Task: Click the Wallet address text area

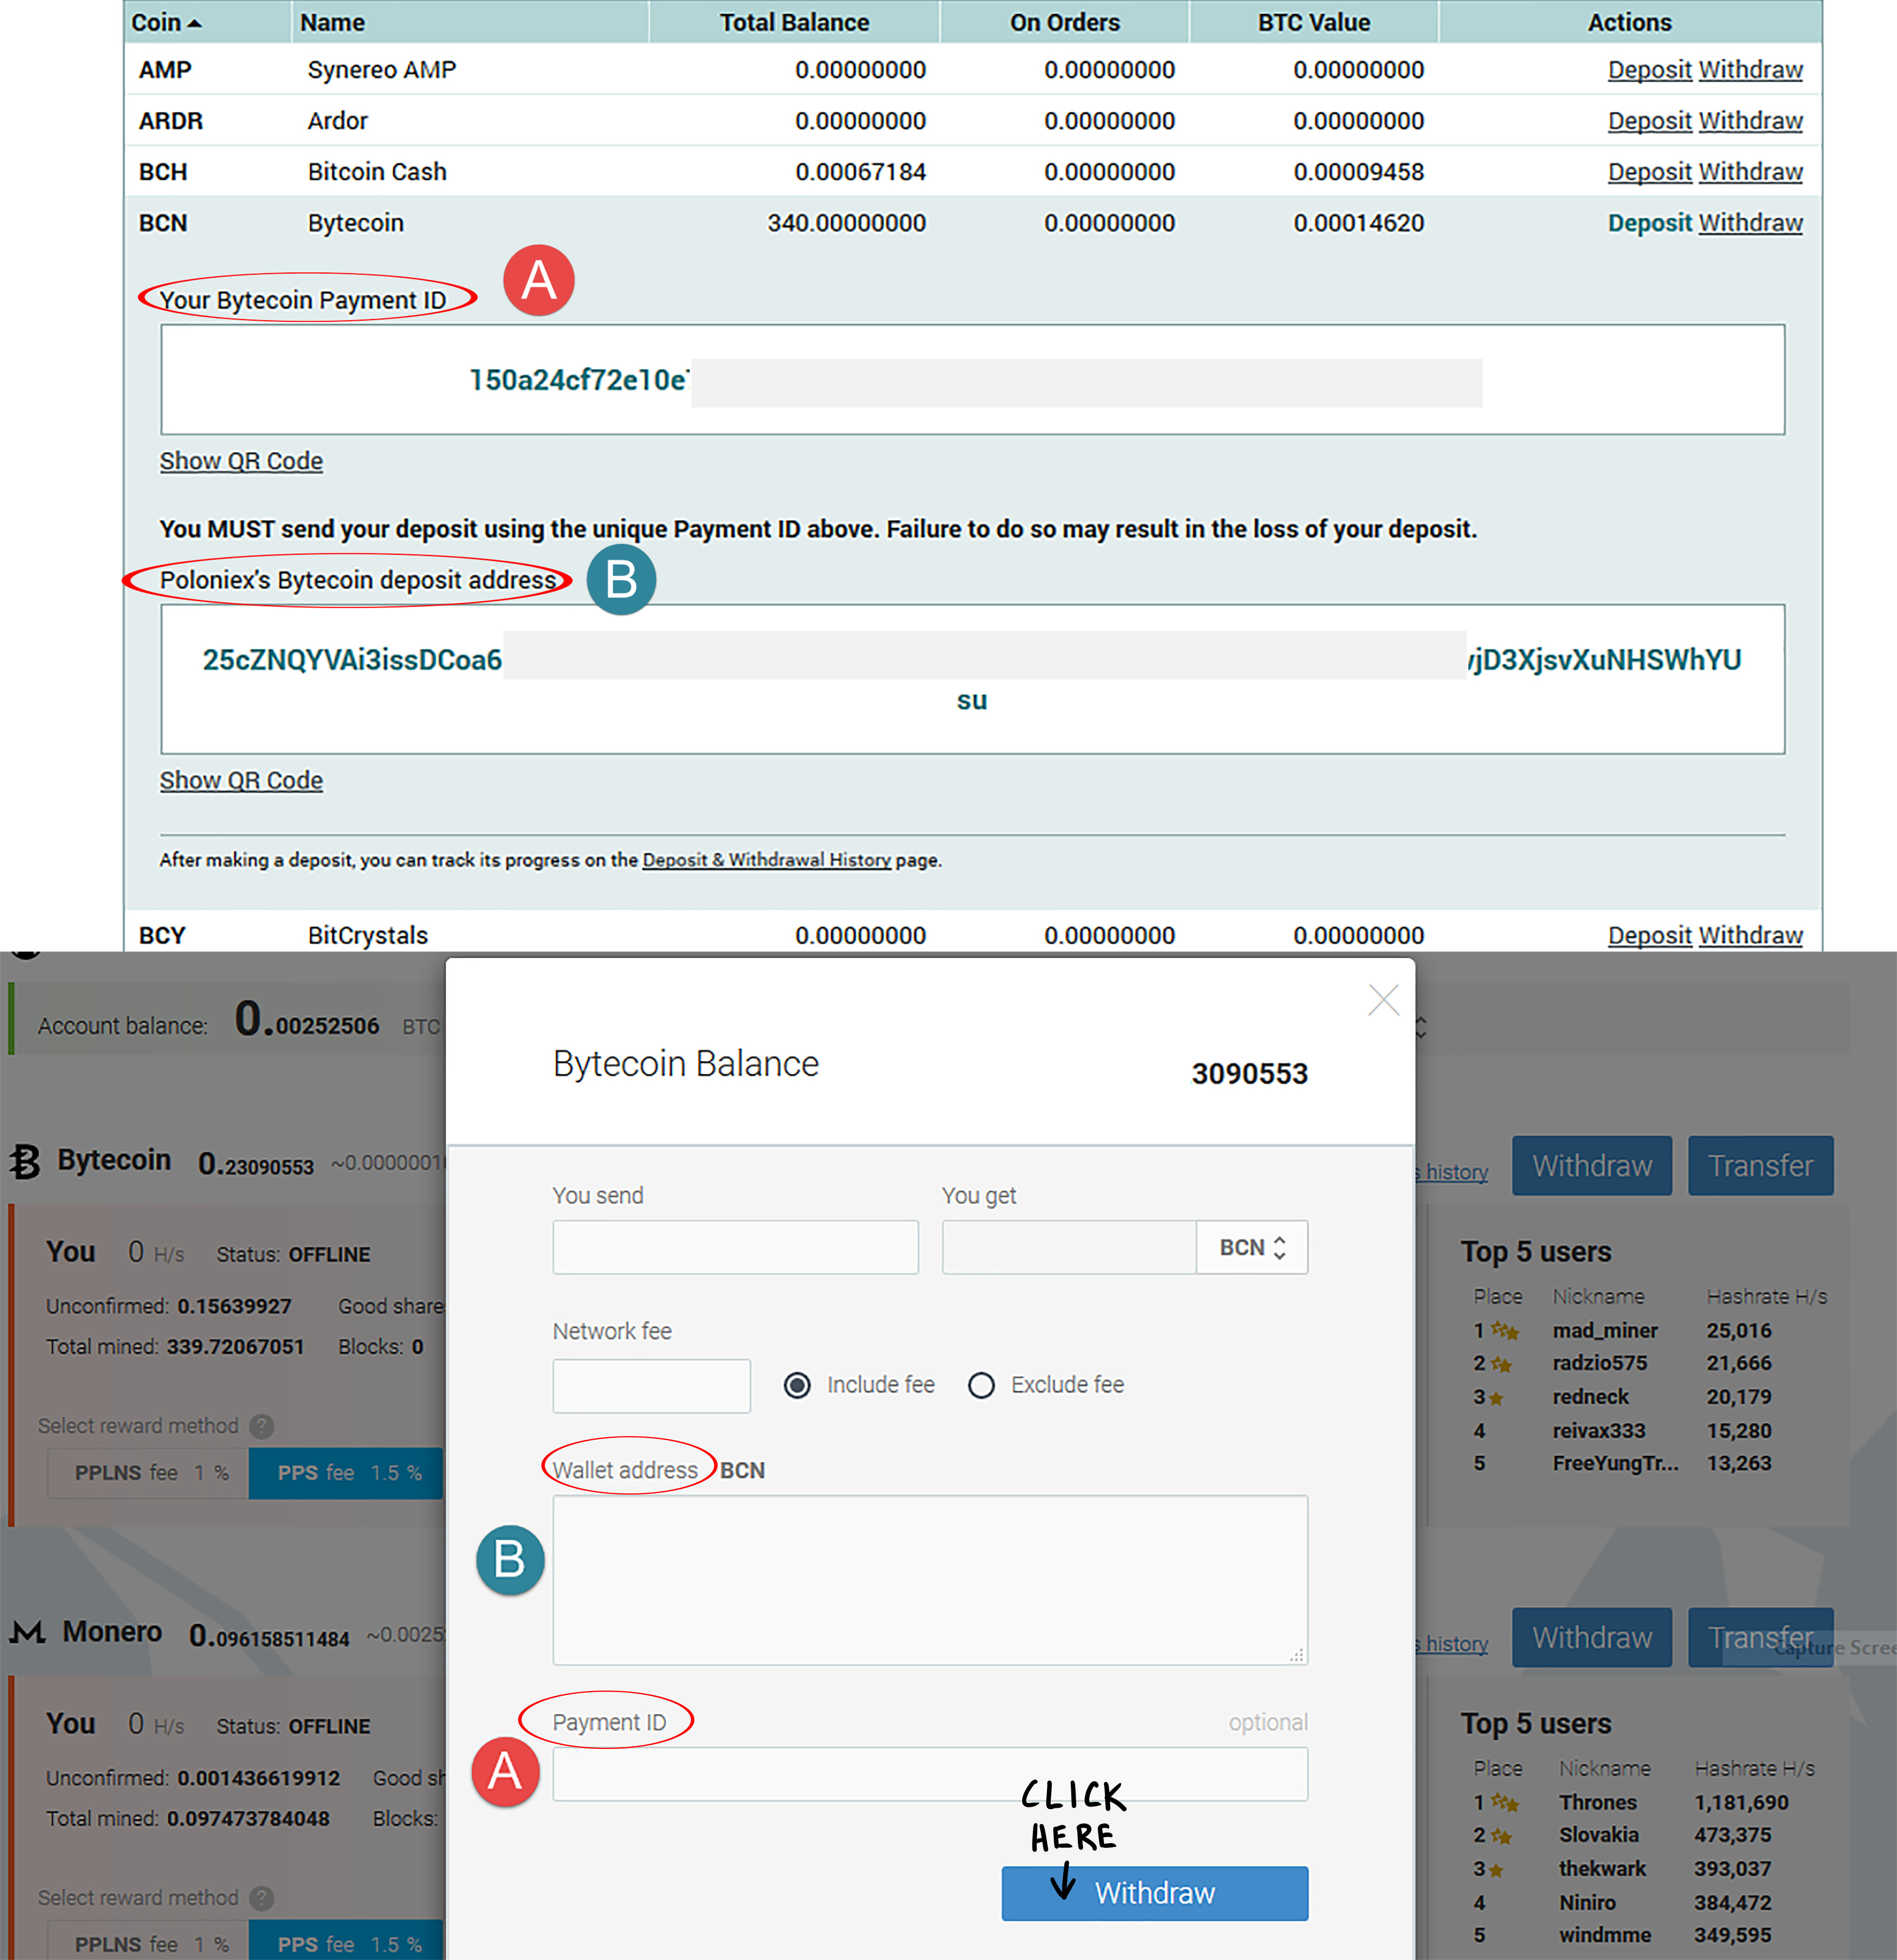Action: pos(929,1580)
